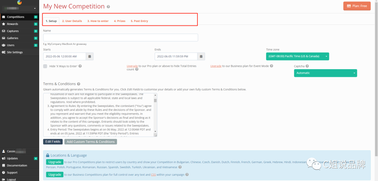Click the Plan: Free button
This screenshot has height=181, width=378.
coord(357,6)
